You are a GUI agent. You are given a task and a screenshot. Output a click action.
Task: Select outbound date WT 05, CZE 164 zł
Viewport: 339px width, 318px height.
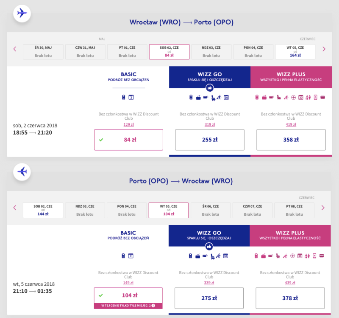[295, 51]
